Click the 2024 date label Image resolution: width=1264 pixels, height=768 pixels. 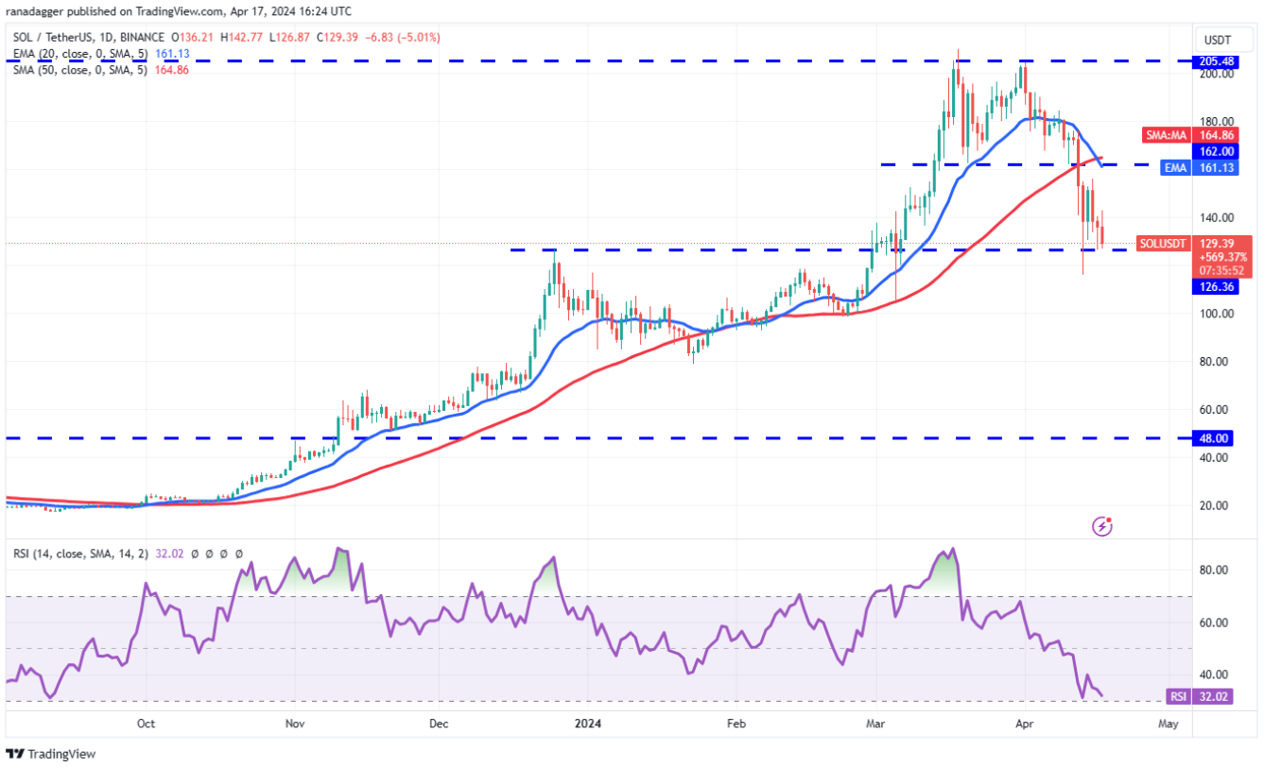point(588,725)
